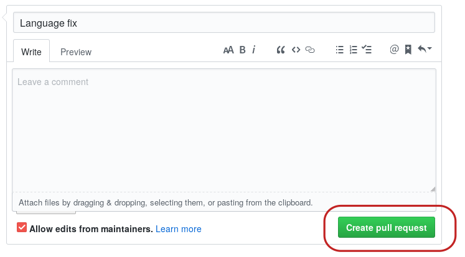465x257 pixels.
Task: Insert code with the code icon
Action: [x=296, y=50]
